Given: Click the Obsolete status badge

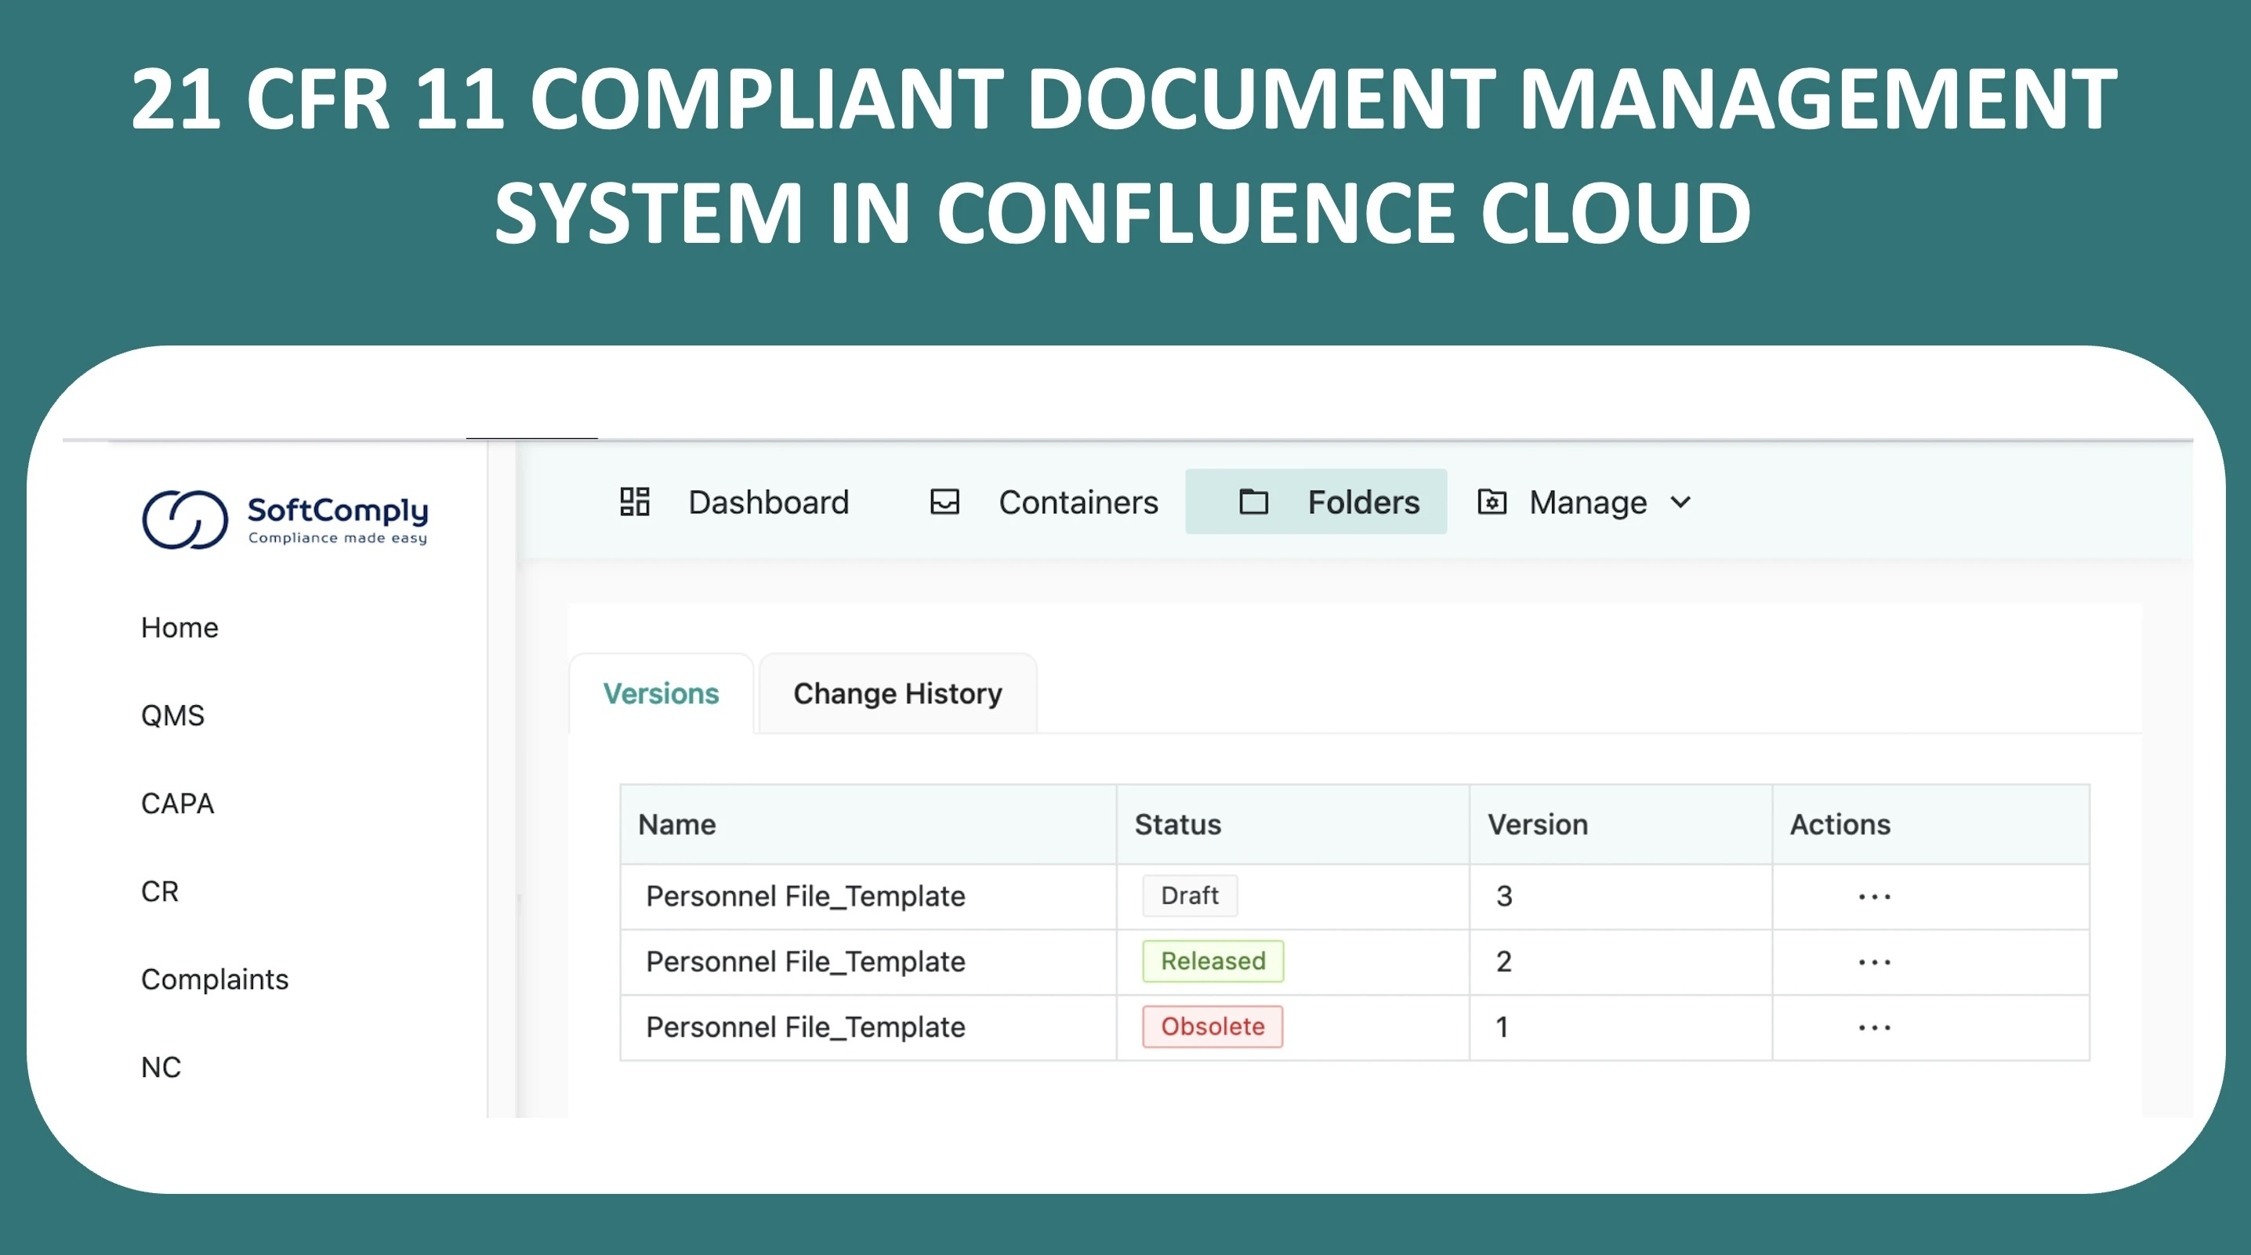Looking at the screenshot, I should [1212, 1027].
